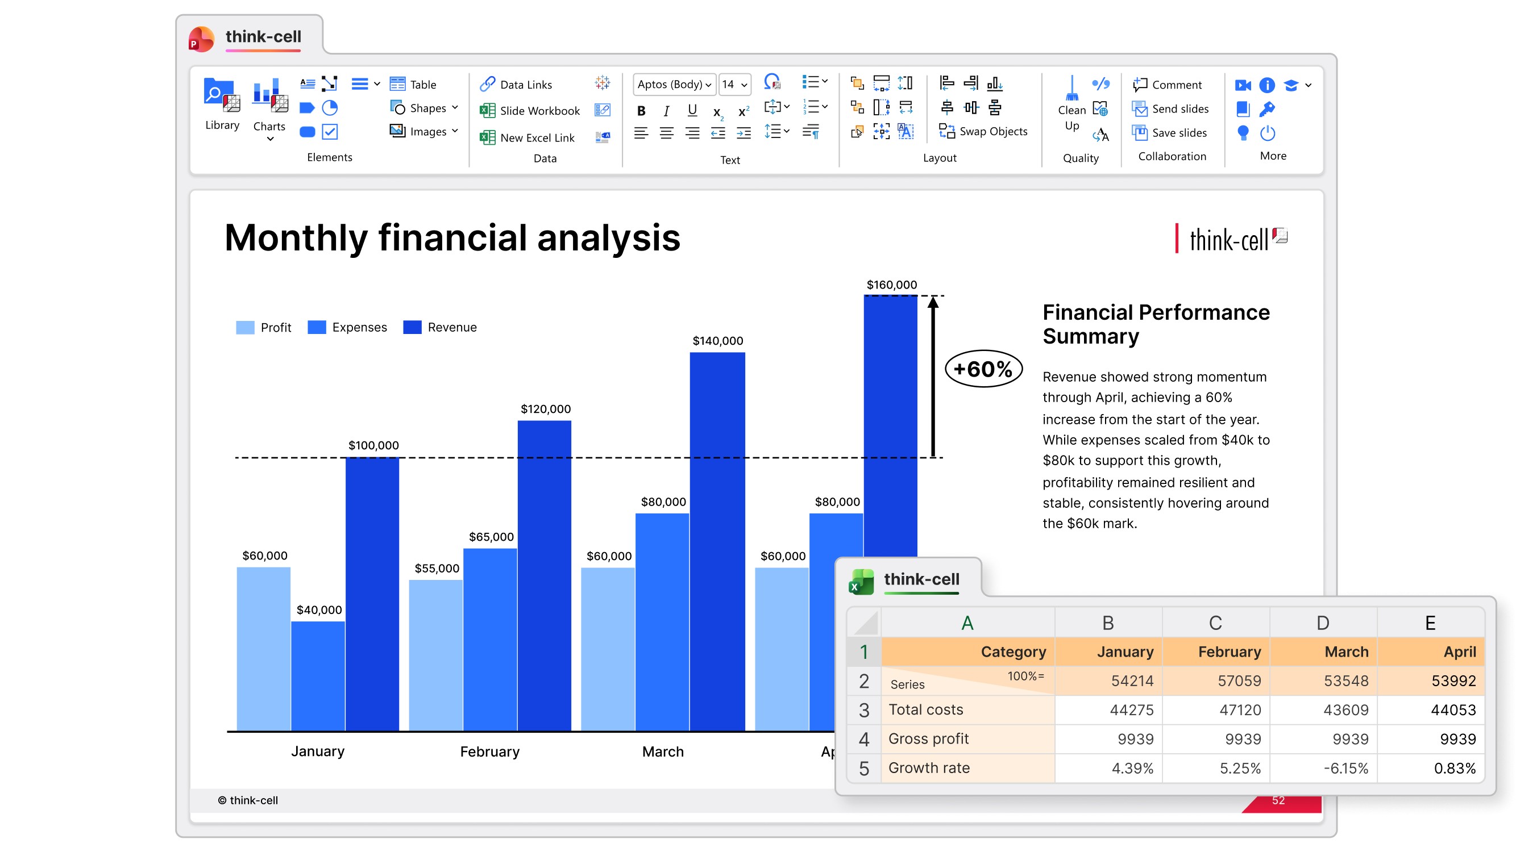The width and height of the screenshot is (1516, 852).
Task: Click the checkbox element icon
Action: [330, 132]
